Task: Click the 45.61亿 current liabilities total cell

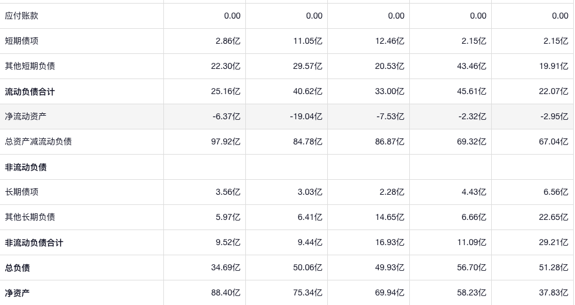Action: [x=471, y=92]
